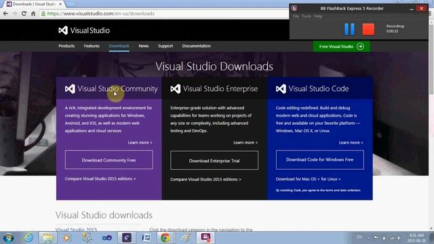Go back in the browser
The image size is (434, 244).
[x=5, y=14]
